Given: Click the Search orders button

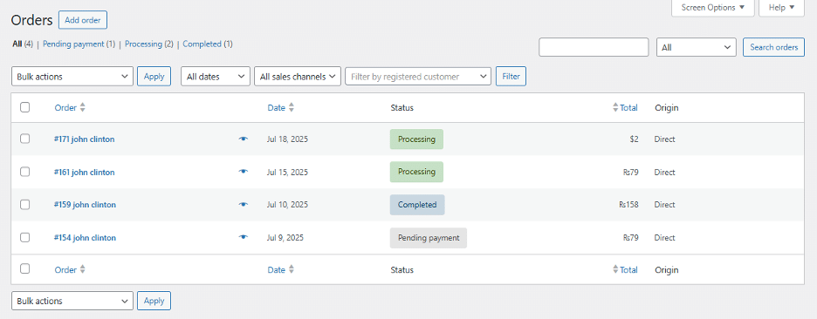Looking at the screenshot, I should 773,47.
